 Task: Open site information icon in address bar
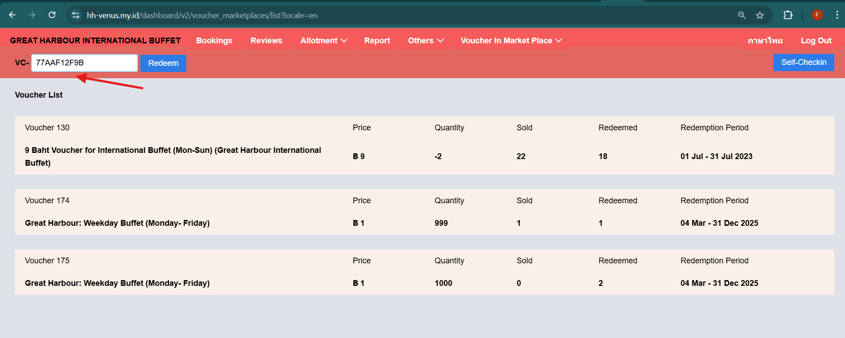[76, 15]
